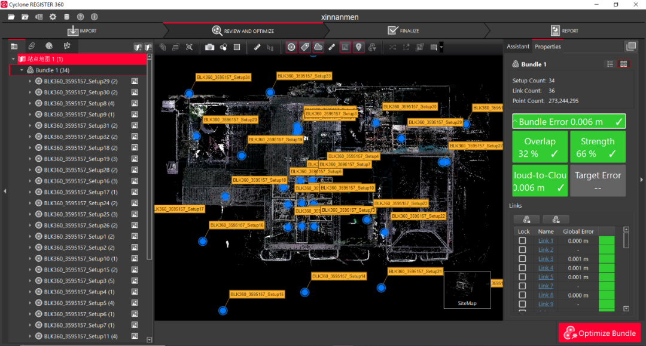Image resolution: width=646 pixels, height=346 pixels.
Task: Switch to grid view in Properties
Action: pyautogui.click(x=624, y=64)
